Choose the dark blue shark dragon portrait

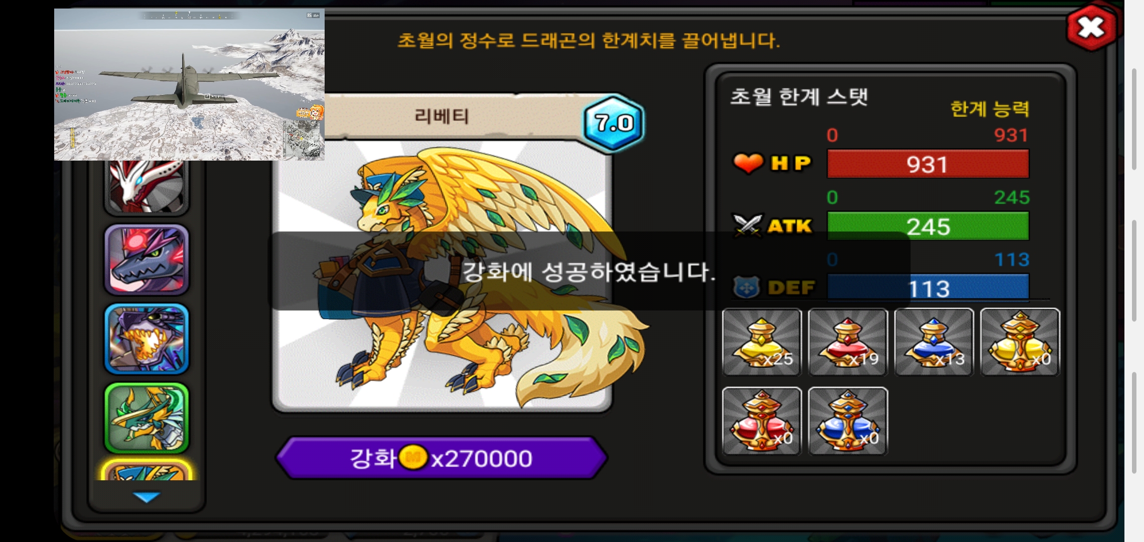[147, 259]
